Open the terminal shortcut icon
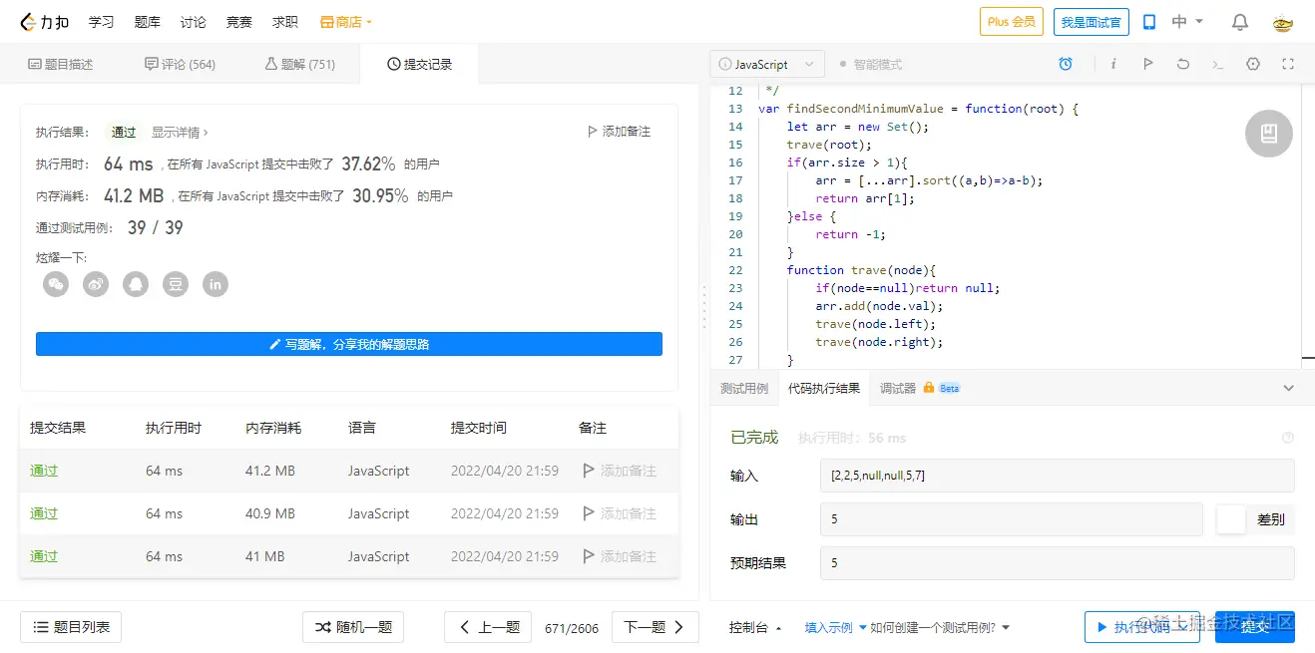1315x653 pixels. pos(1217,64)
